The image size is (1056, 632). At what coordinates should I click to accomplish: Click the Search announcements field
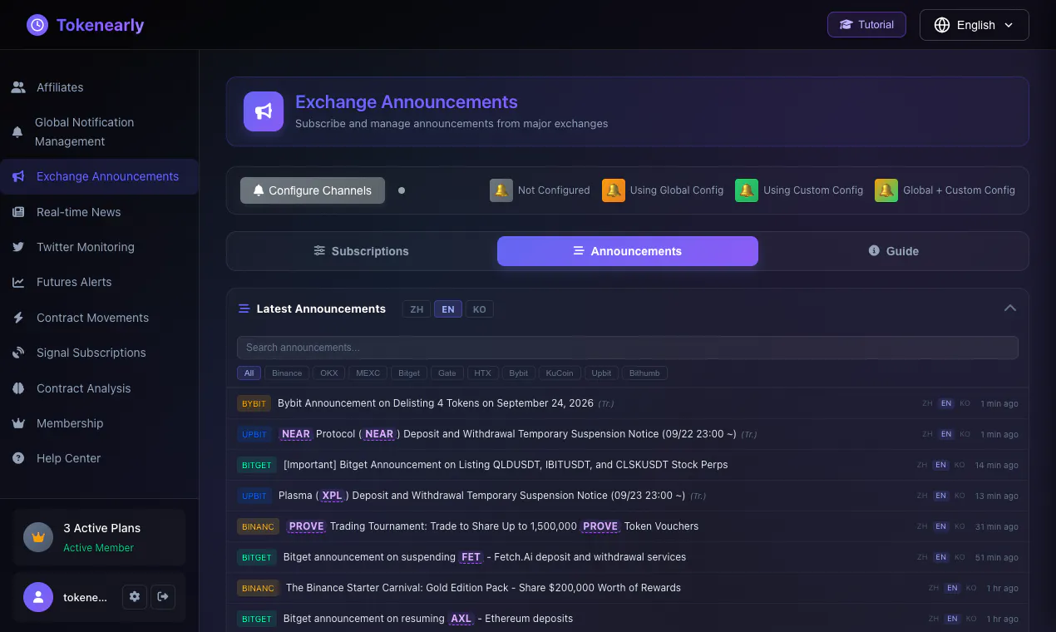(x=628, y=348)
